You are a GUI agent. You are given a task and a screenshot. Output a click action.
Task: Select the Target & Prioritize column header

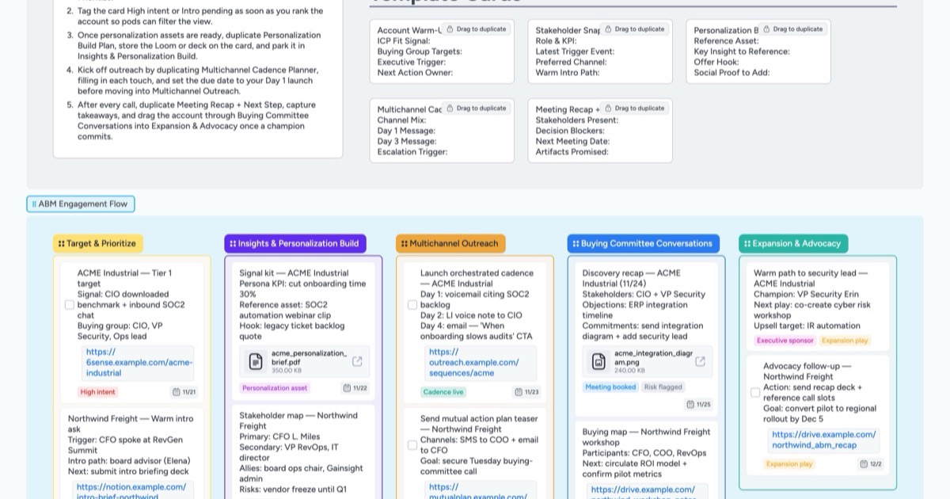(98, 244)
